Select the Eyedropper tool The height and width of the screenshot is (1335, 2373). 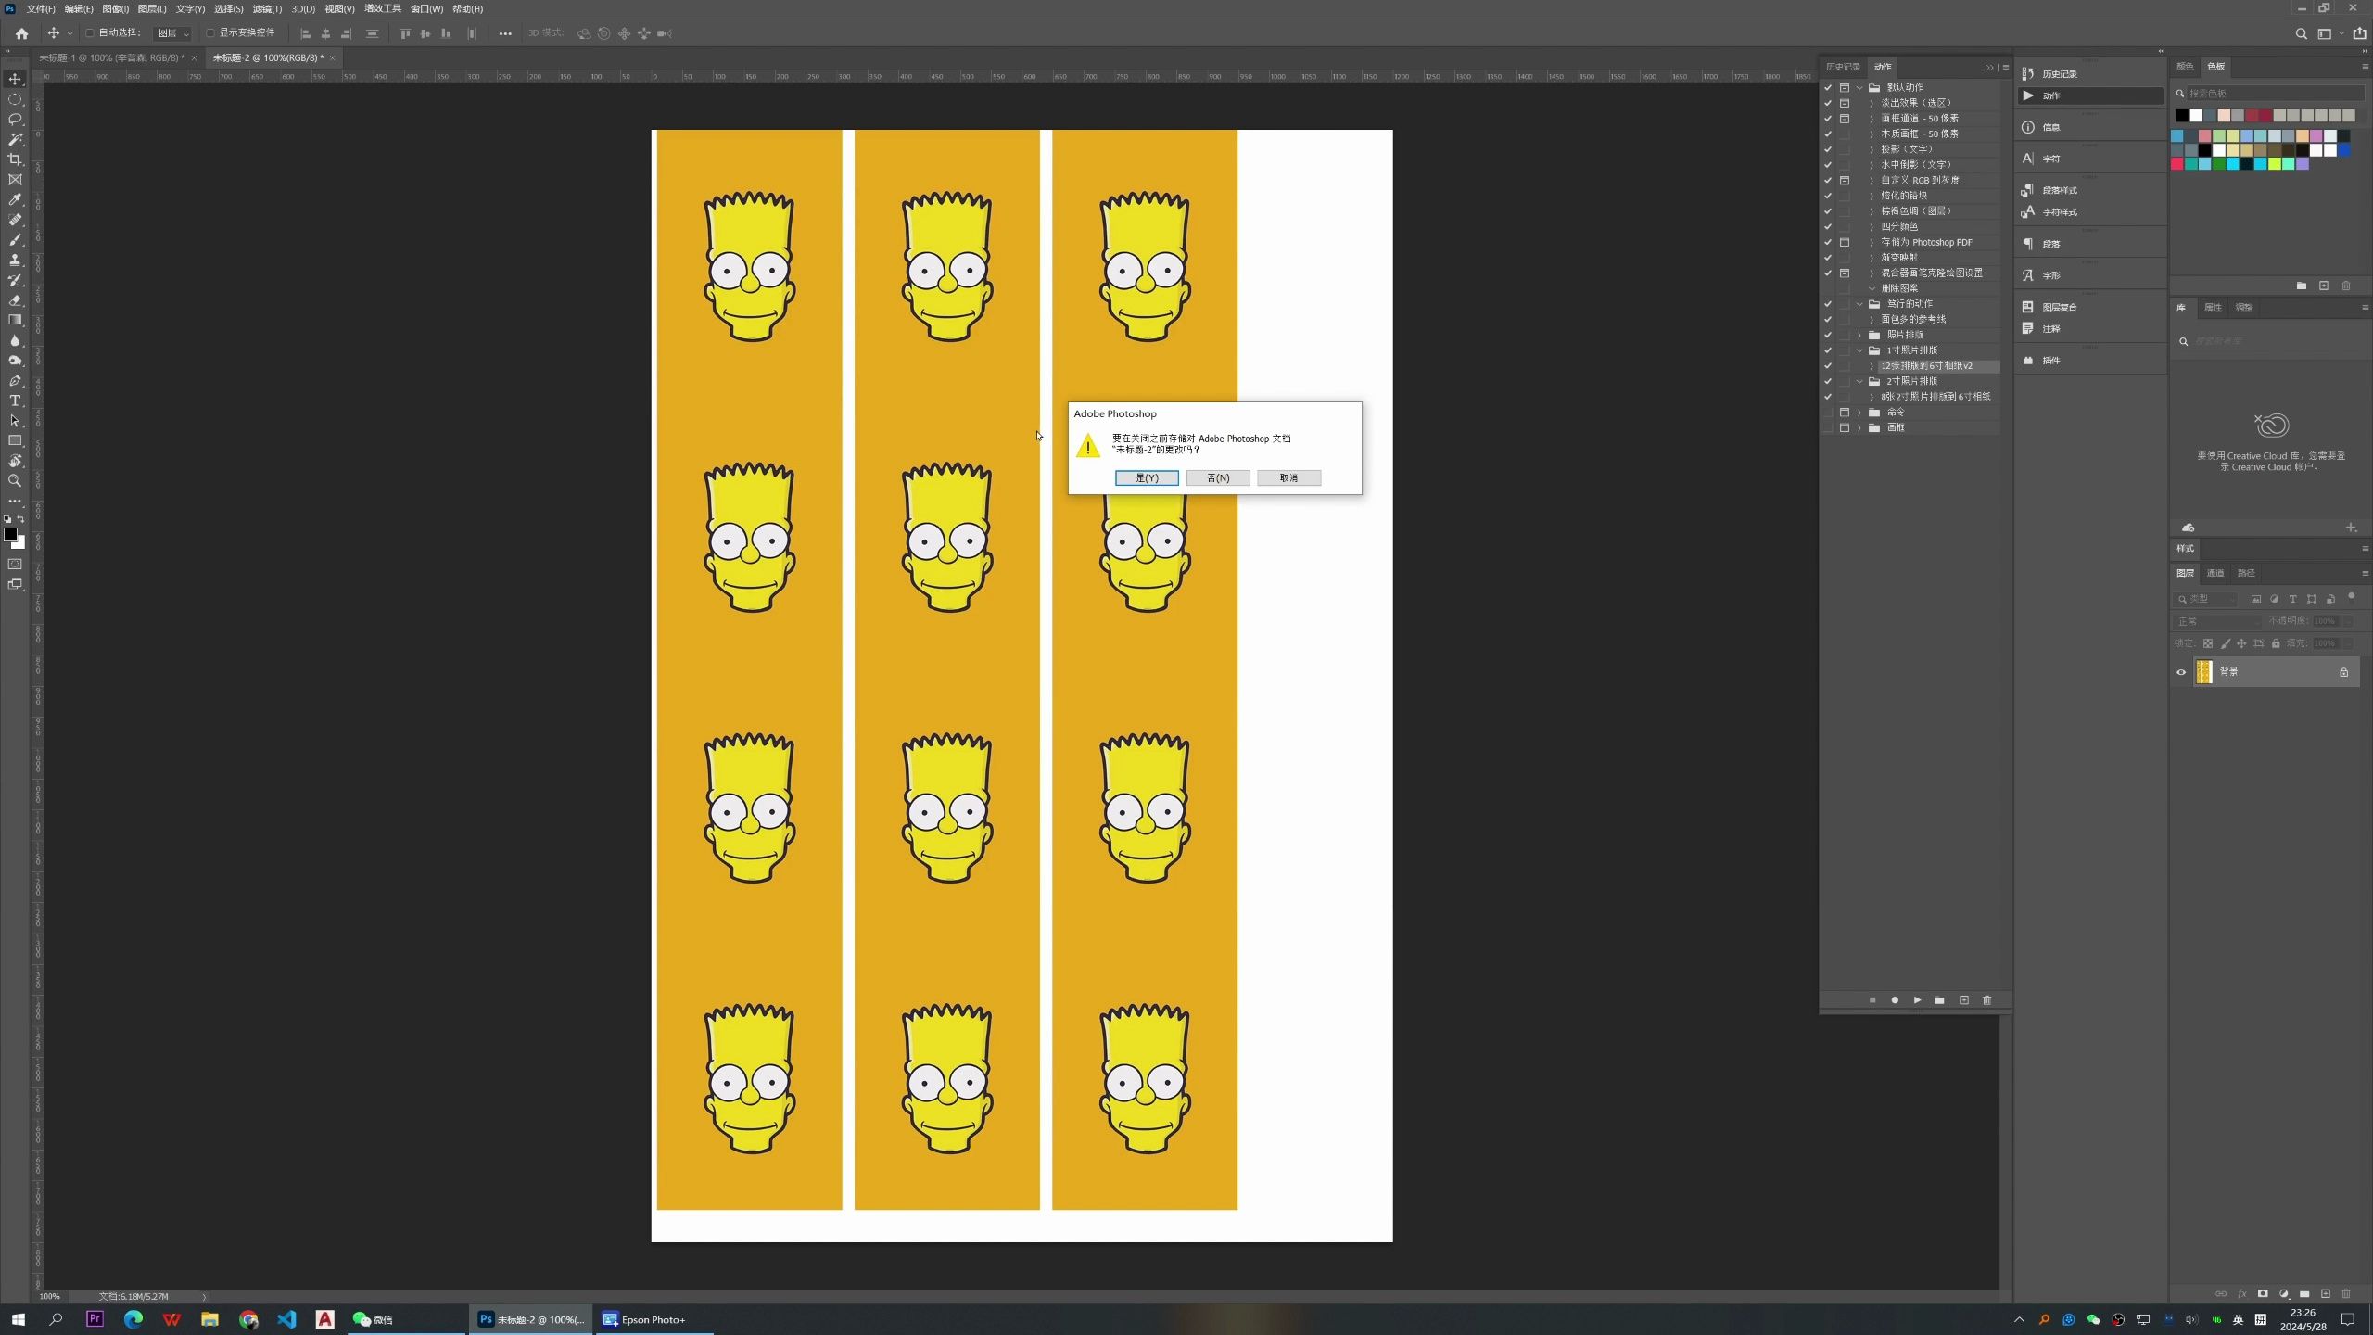(15, 199)
